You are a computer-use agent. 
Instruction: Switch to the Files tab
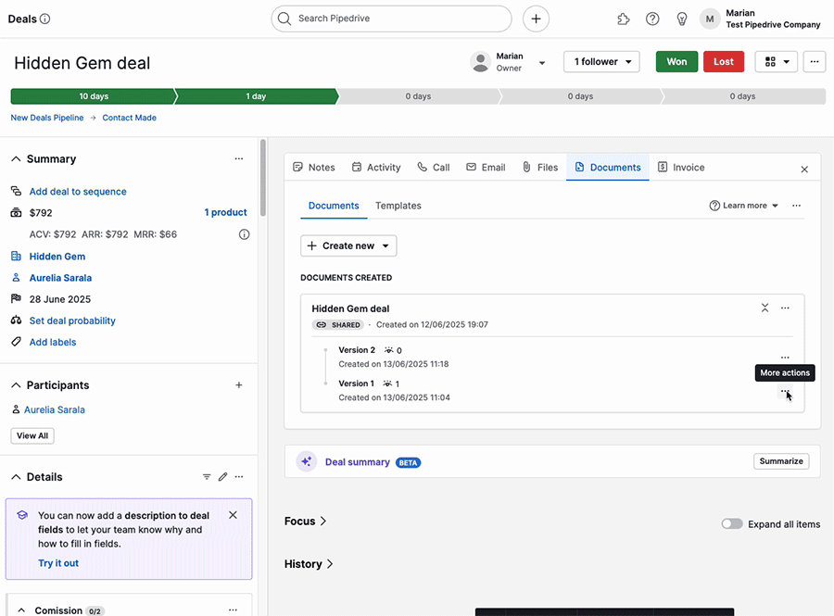pos(540,168)
